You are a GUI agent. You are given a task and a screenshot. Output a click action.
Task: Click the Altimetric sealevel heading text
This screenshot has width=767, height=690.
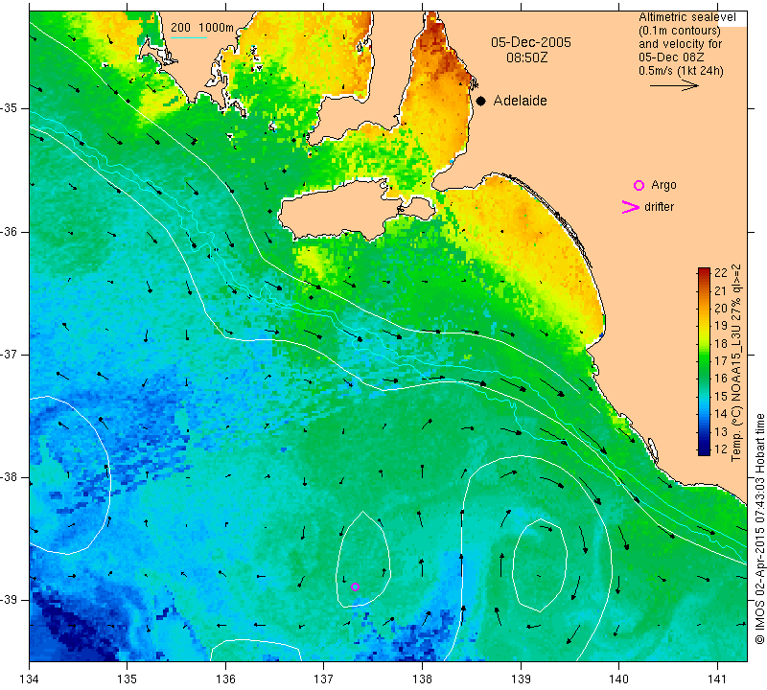pos(686,17)
